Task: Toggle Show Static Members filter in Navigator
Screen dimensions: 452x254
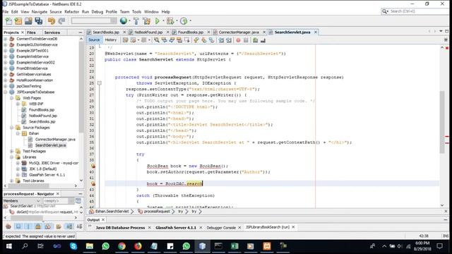Action: tap(28, 226)
